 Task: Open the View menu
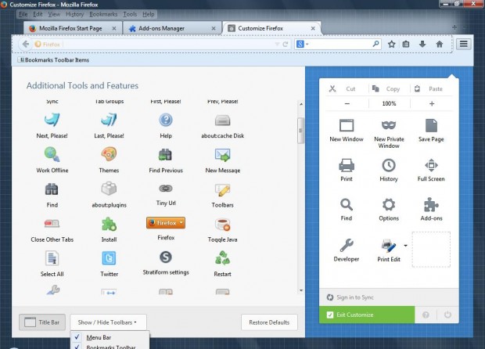[54, 14]
